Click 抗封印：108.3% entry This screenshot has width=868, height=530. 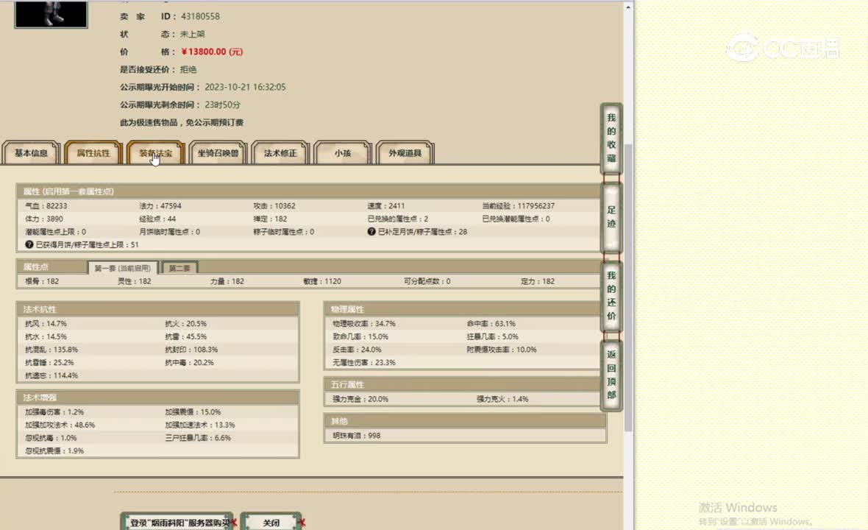[191, 350]
